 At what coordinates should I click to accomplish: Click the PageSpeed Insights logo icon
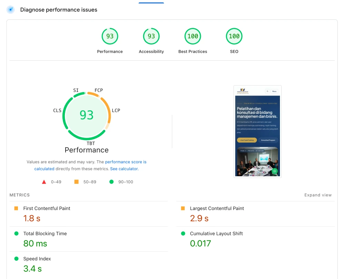10,10
